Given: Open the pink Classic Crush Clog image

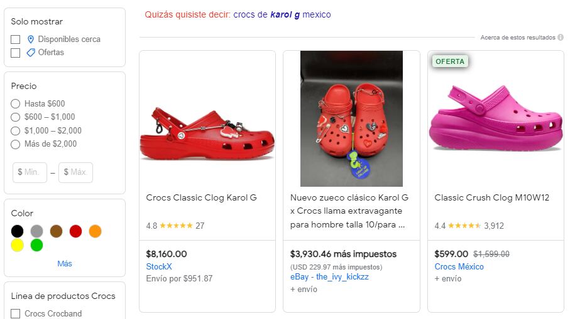Looking at the screenshot, I should pyautogui.click(x=495, y=119).
